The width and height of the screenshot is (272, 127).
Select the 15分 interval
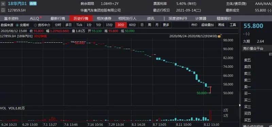point(109,25)
